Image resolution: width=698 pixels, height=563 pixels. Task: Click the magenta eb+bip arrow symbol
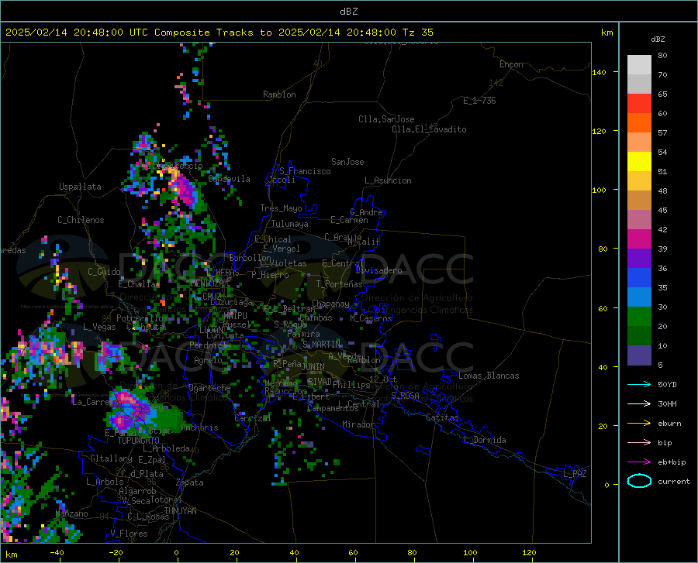(x=639, y=462)
